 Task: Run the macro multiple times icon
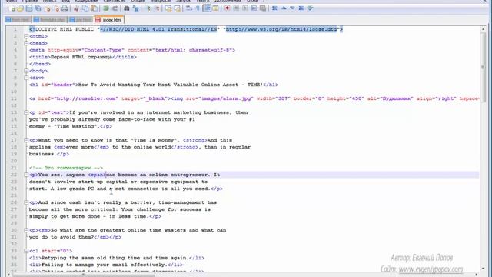pyautogui.click(x=254, y=8)
